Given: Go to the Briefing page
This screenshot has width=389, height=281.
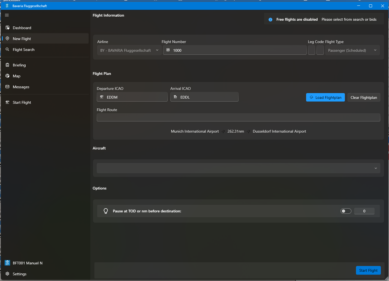Looking at the screenshot, I should pos(45,65).
